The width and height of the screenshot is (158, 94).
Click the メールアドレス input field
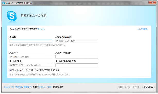coord(31,65)
